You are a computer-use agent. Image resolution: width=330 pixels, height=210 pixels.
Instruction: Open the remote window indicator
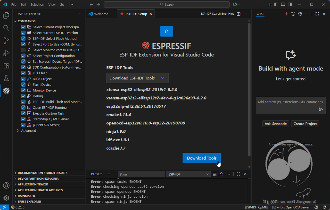click(4, 207)
